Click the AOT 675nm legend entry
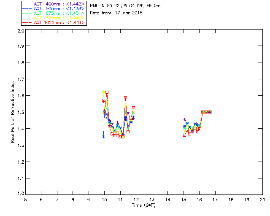The height and width of the screenshot is (216, 270). tap(53, 13)
